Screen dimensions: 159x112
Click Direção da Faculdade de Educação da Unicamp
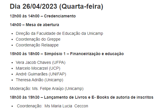pos(59,34)
